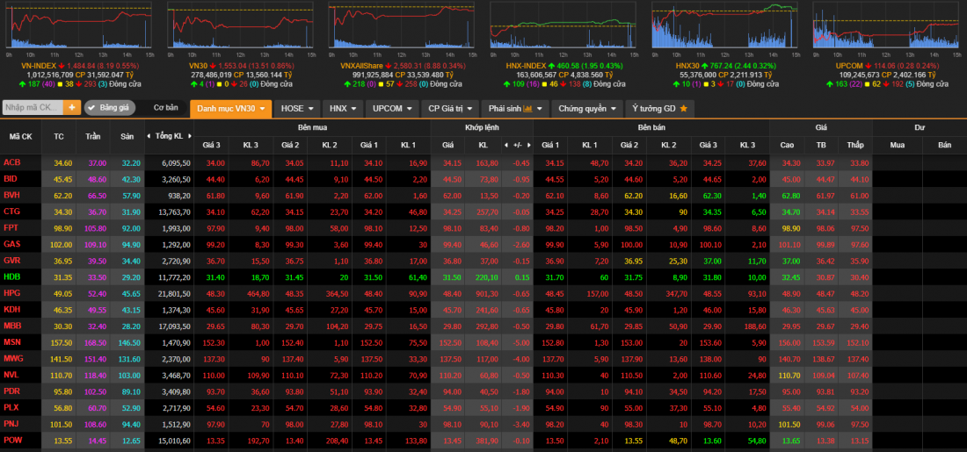Click the chart icon in Phái sinh tab
The height and width of the screenshot is (452, 967).
click(x=528, y=109)
